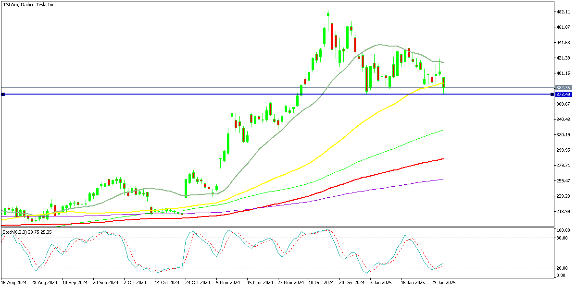The height and width of the screenshot is (288, 577).
Task: Click the 320.19 price axis label
Action: [x=563, y=134]
